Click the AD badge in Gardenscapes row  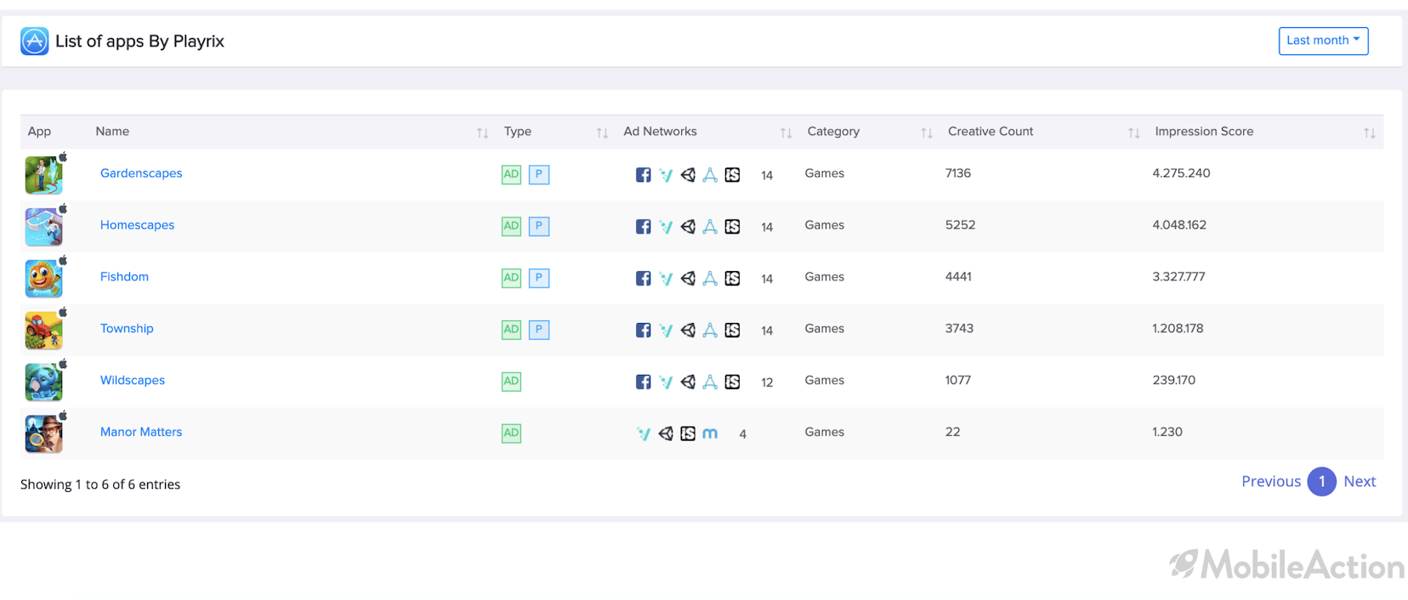[x=511, y=174]
